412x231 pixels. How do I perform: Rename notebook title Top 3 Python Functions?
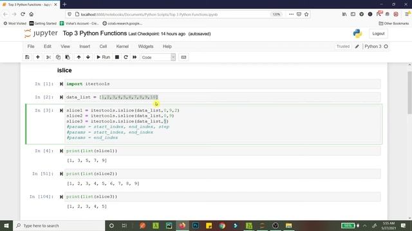(95, 33)
